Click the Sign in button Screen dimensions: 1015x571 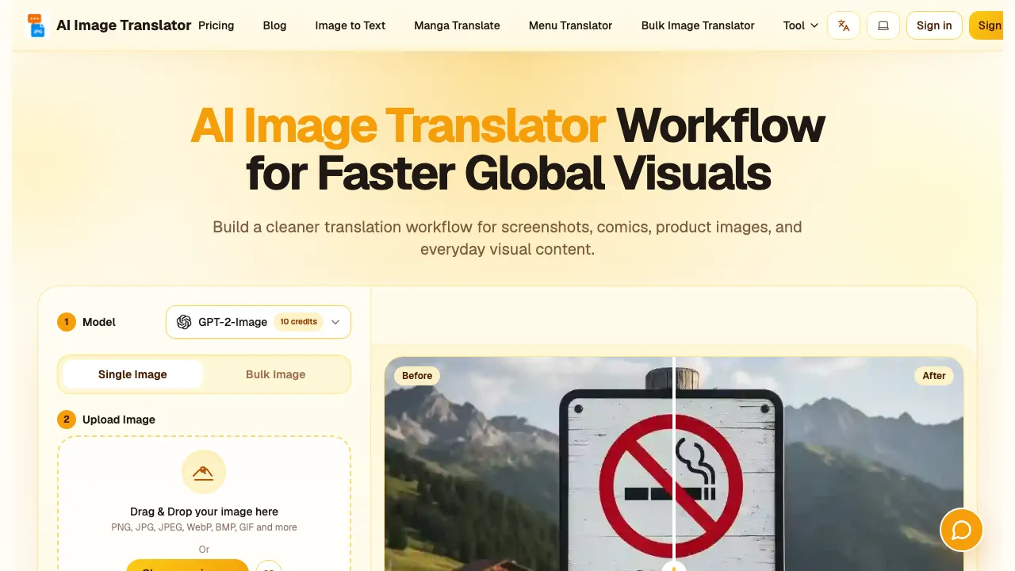coord(934,25)
